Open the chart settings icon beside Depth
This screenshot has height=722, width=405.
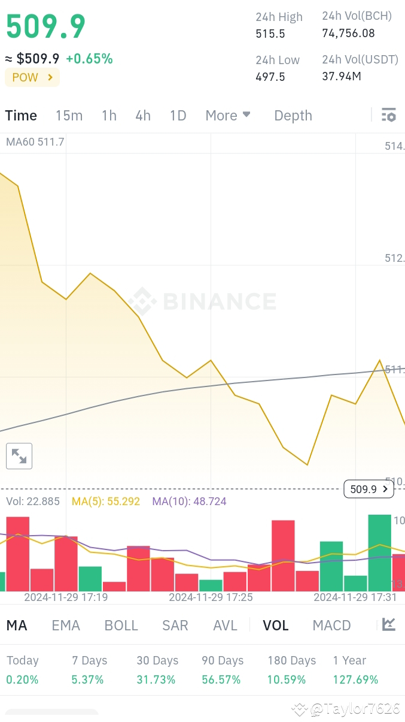tap(389, 115)
